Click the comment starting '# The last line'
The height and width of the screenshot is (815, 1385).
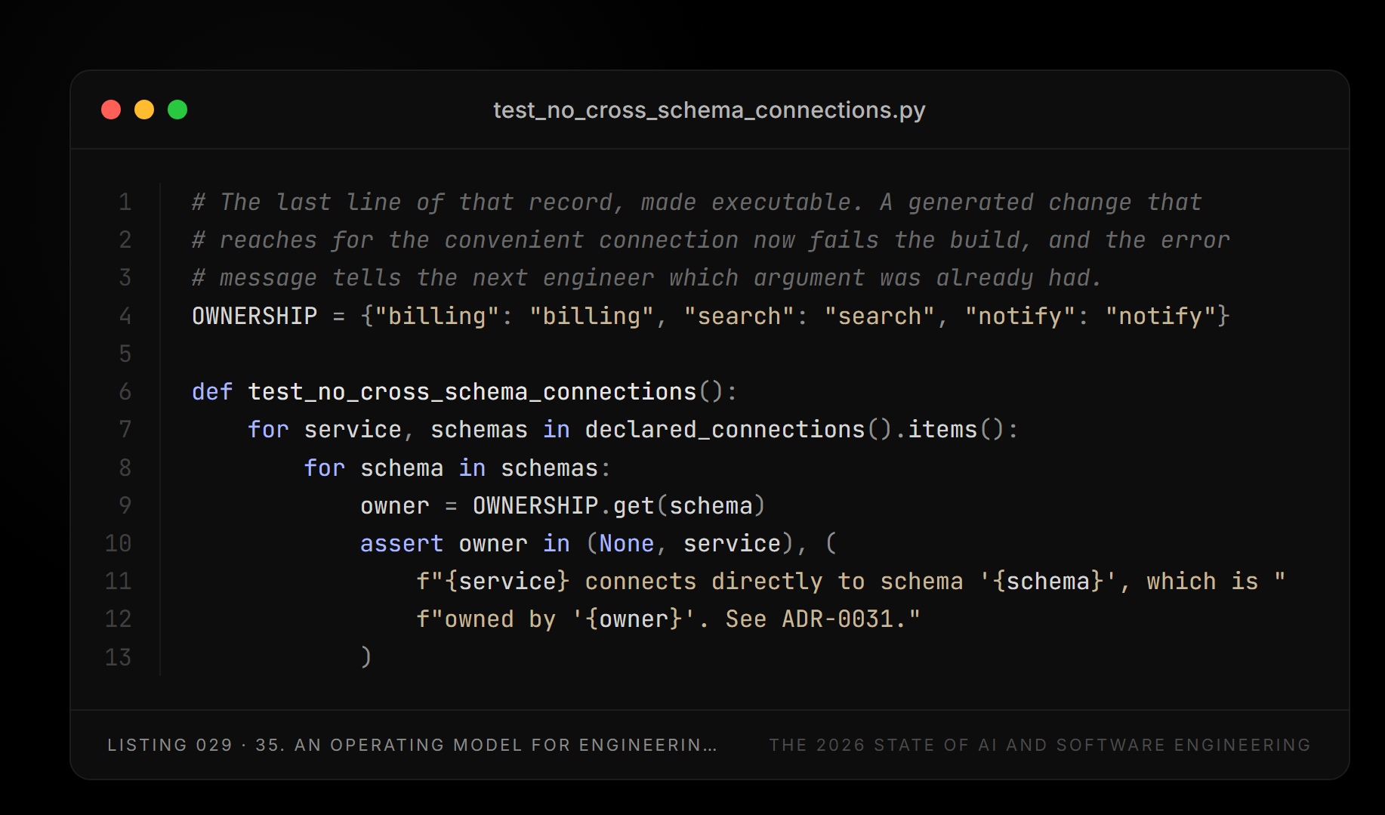click(x=696, y=202)
